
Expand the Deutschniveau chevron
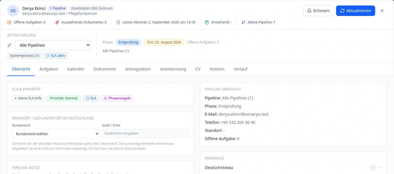380,168
